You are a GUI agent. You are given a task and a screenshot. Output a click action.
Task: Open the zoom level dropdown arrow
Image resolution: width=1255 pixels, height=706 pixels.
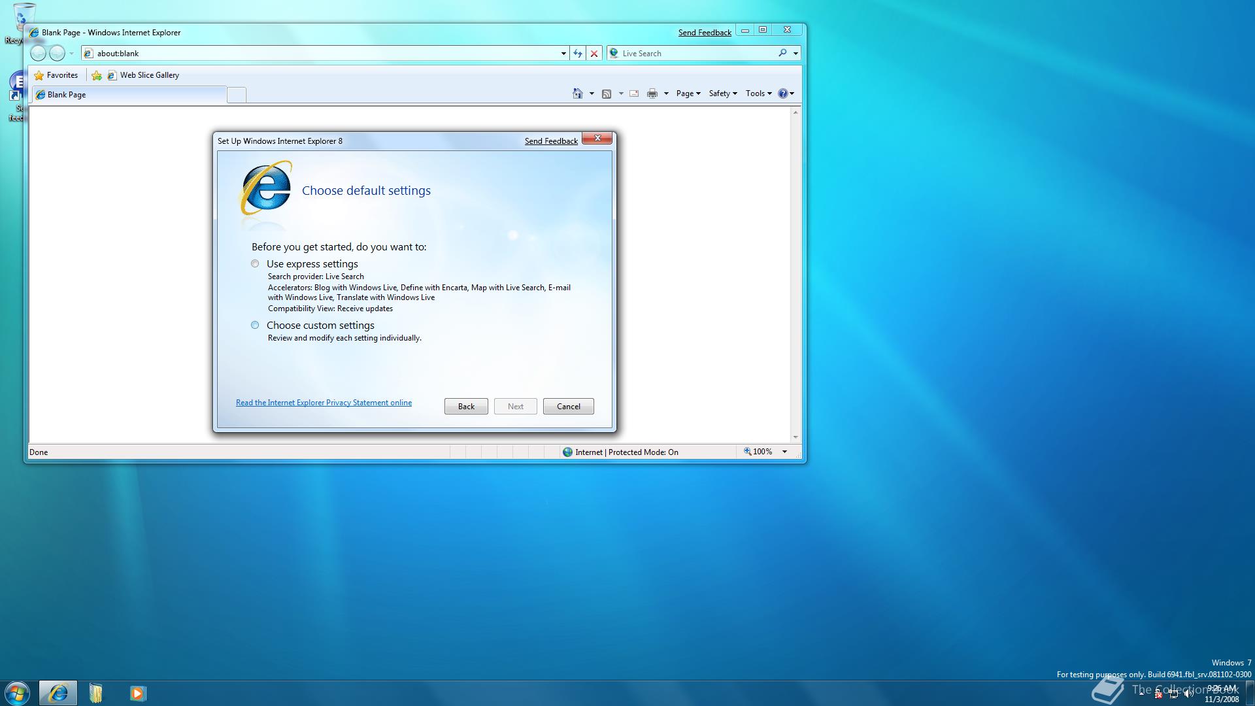click(784, 452)
